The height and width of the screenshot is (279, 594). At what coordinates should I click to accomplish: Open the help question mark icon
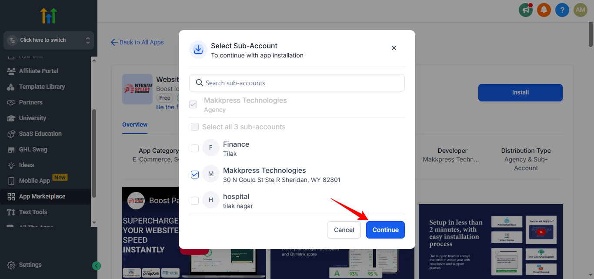[562, 10]
